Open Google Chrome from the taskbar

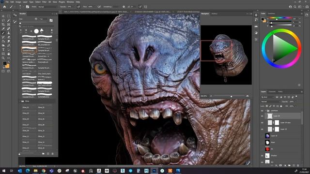coord(44,171)
